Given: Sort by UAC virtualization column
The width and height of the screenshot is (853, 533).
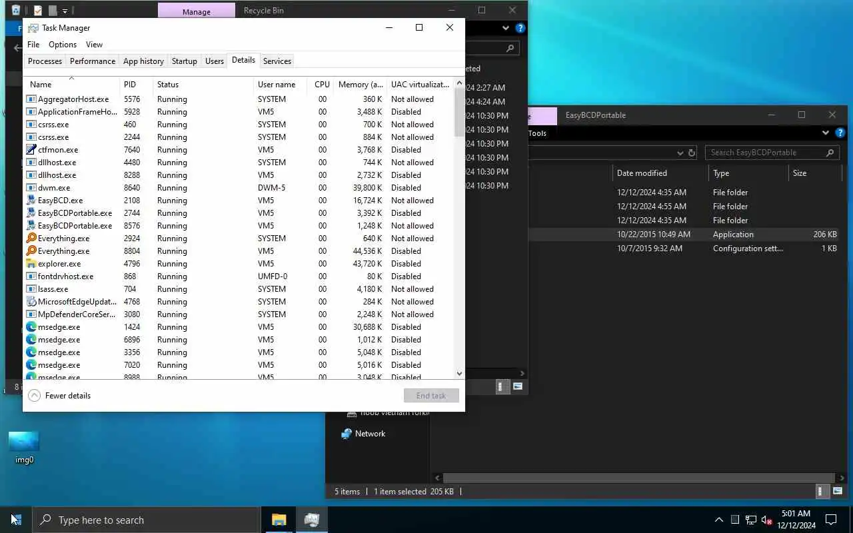Looking at the screenshot, I should [x=420, y=85].
